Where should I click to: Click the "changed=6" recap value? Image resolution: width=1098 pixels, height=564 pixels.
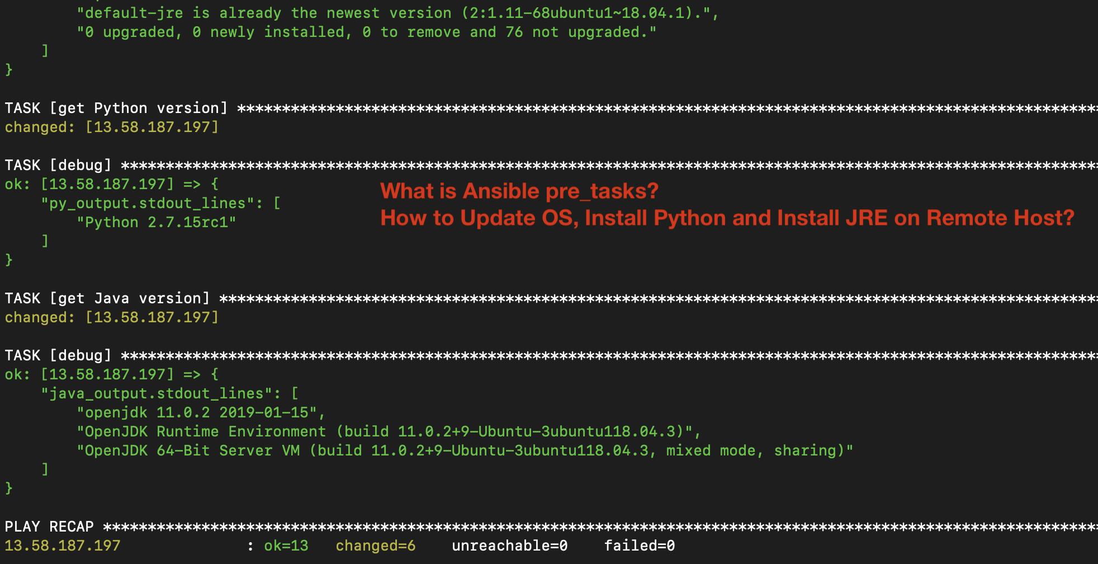(375, 546)
